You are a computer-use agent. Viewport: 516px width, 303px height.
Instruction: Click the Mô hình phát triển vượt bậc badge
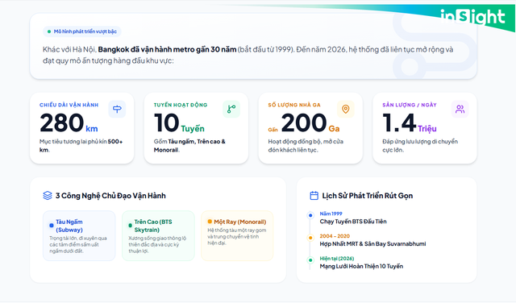click(x=82, y=31)
